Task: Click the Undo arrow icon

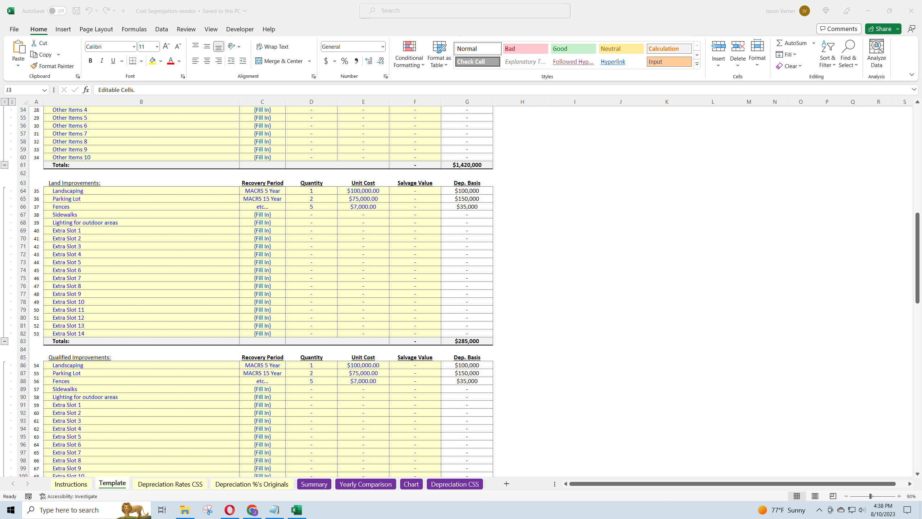Action: (x=88, y=11)
